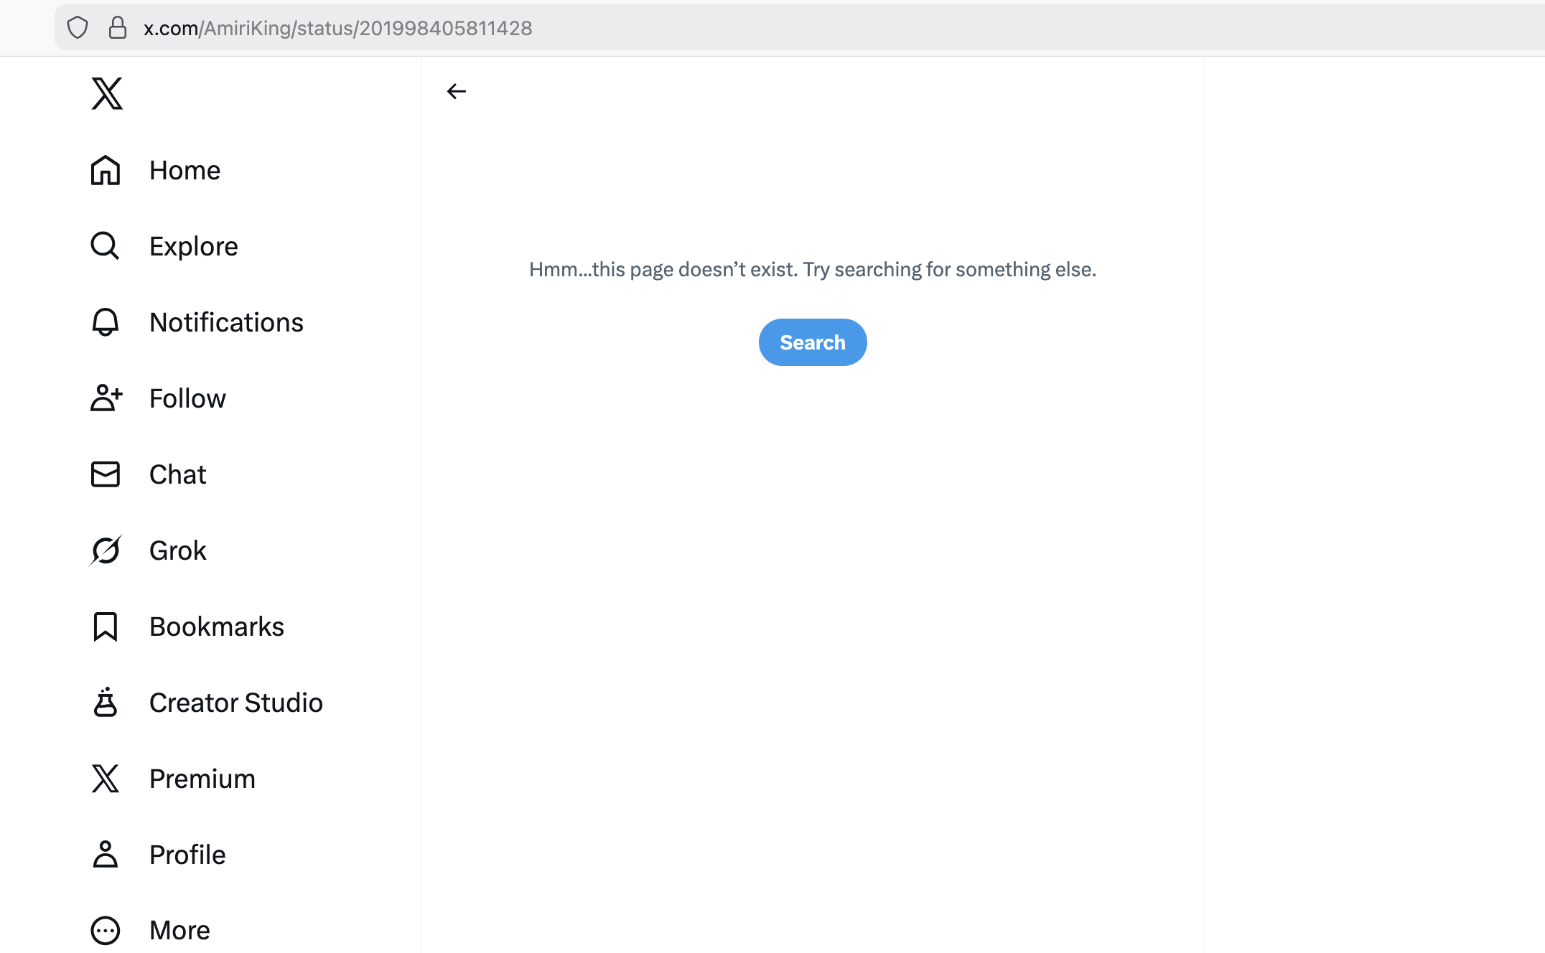This screenshot has width=1545, height=953.
Task: Show site info via padlock icon
Action: tap(118, 28)
